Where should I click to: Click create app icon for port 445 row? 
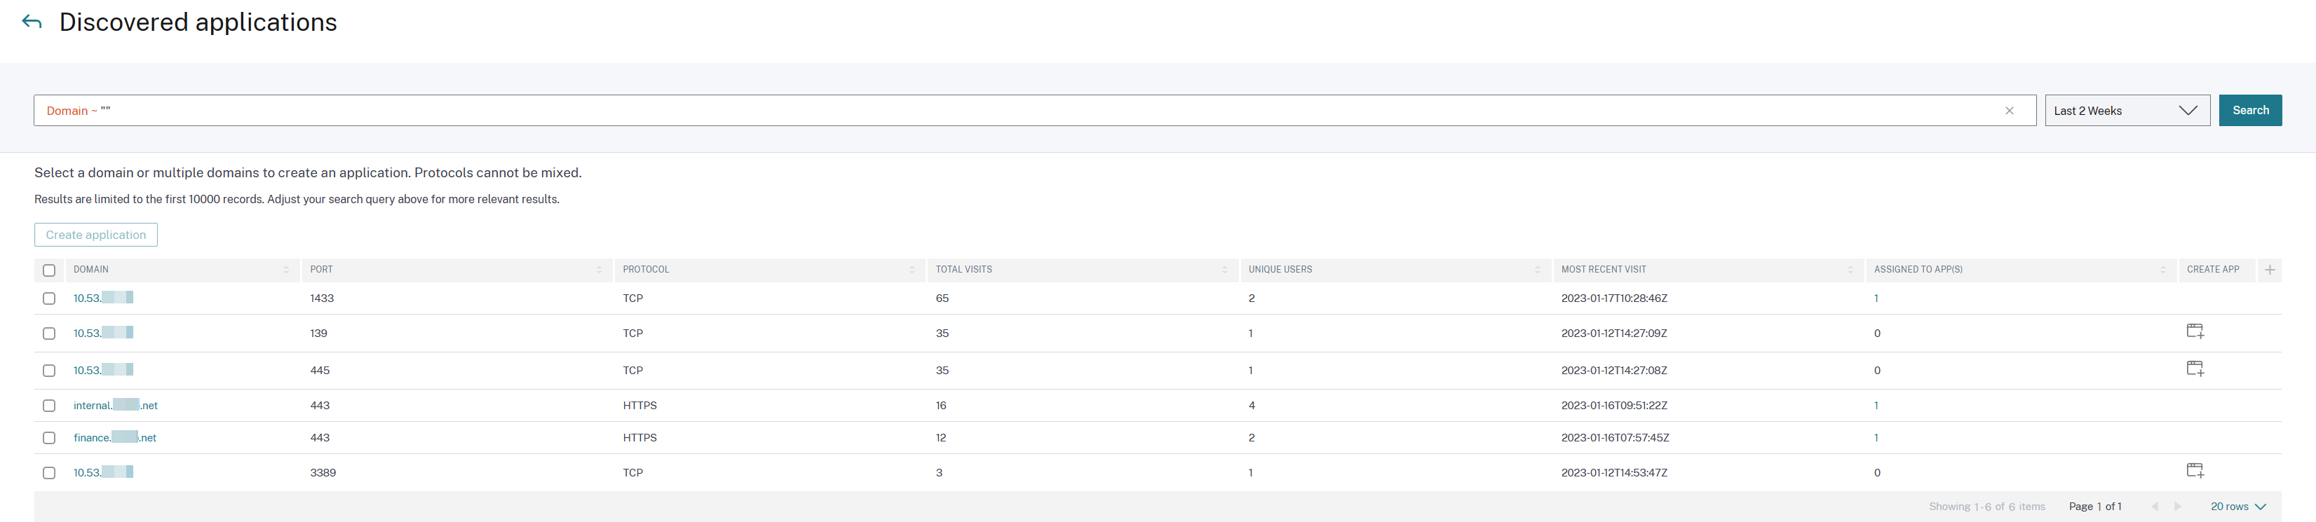coord(2195,369)
